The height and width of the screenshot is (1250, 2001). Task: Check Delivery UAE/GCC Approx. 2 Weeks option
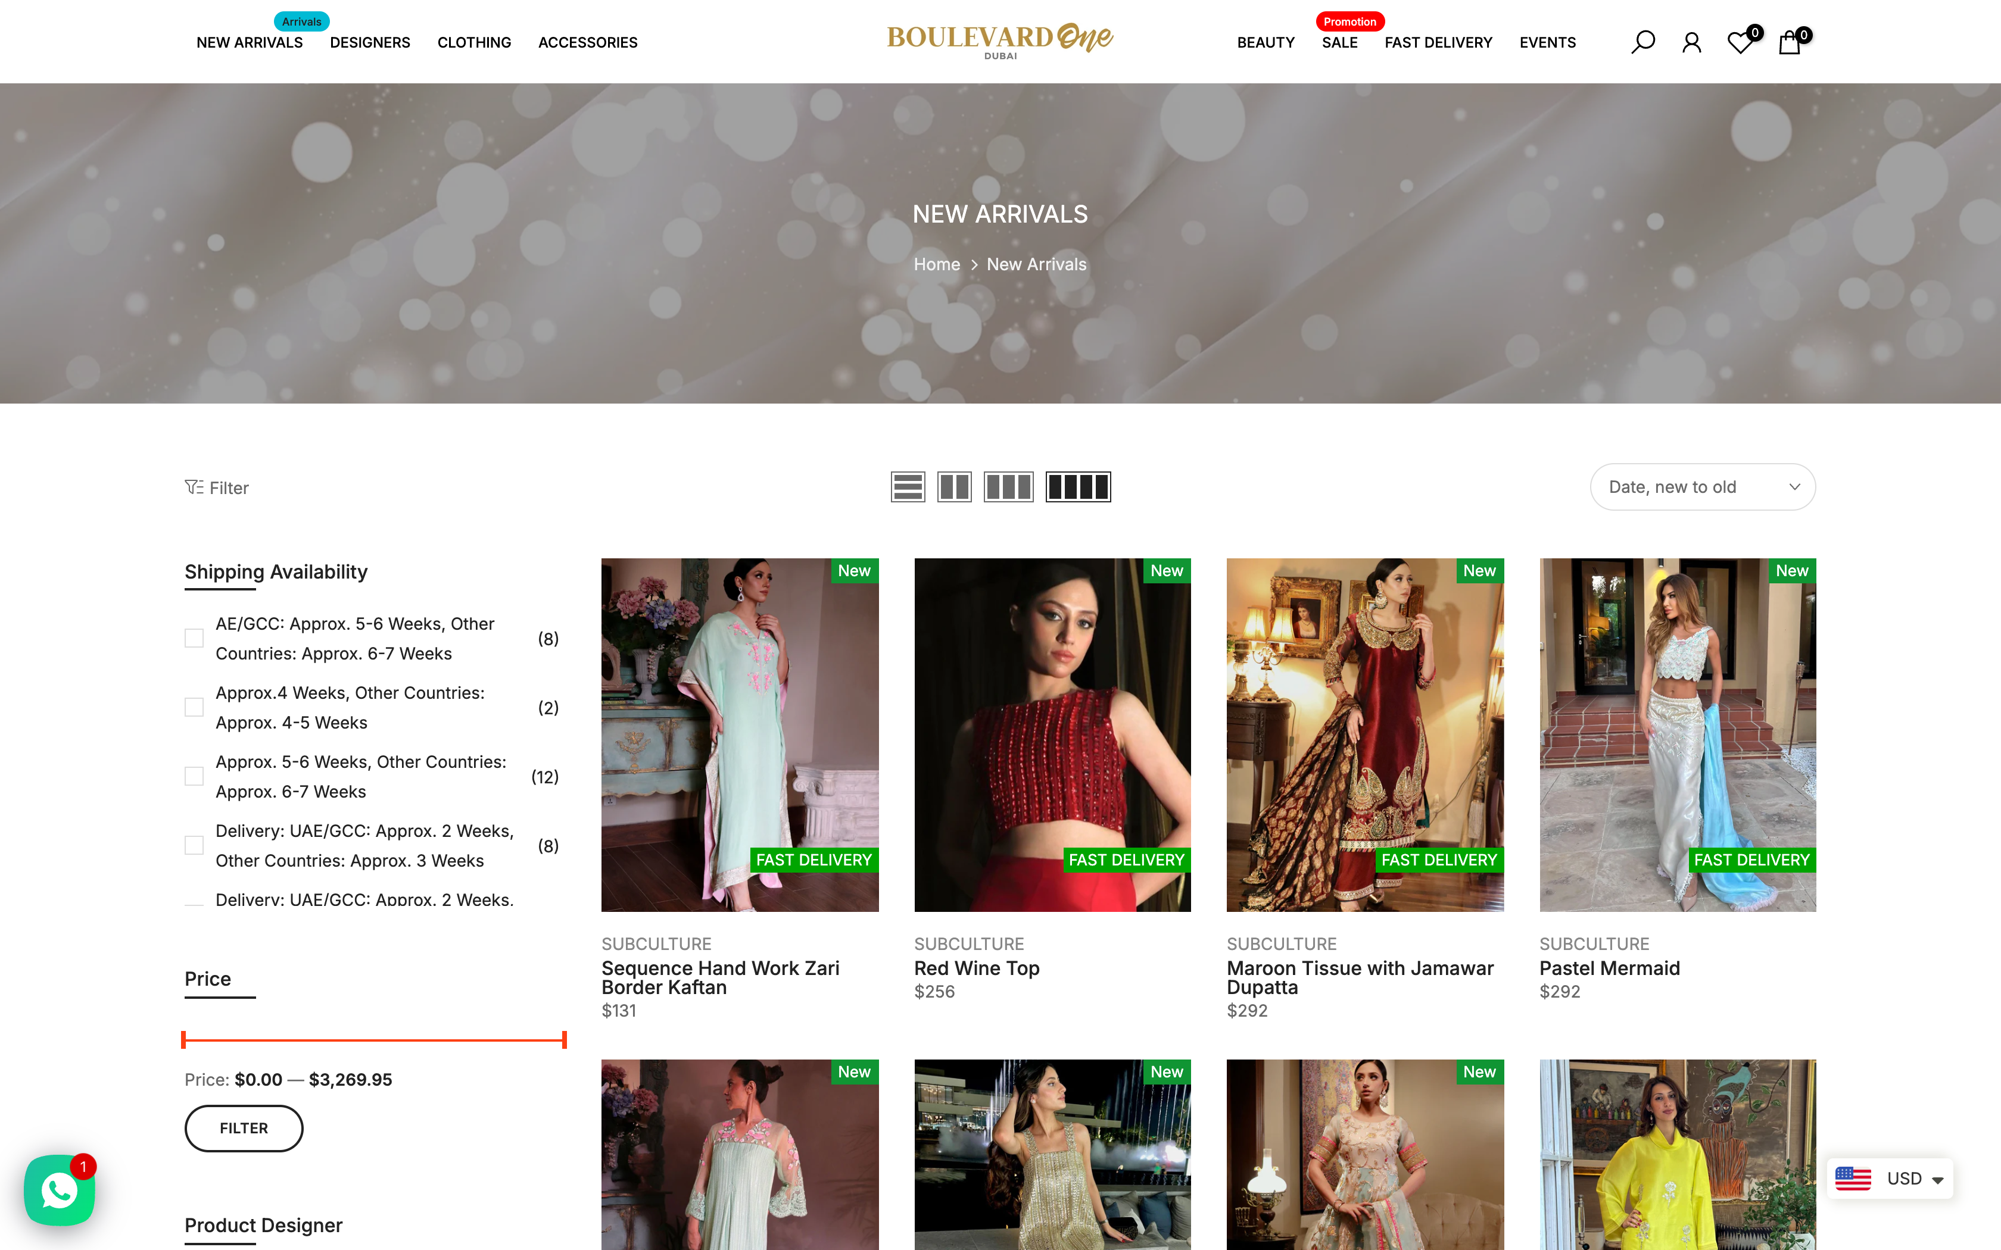coord(194,845)
